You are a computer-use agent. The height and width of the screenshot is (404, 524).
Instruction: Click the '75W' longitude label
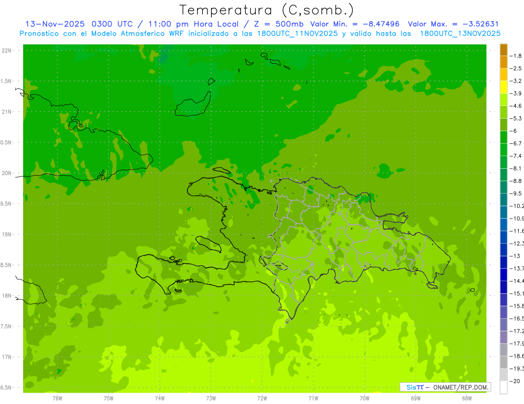tap(109, 398)
